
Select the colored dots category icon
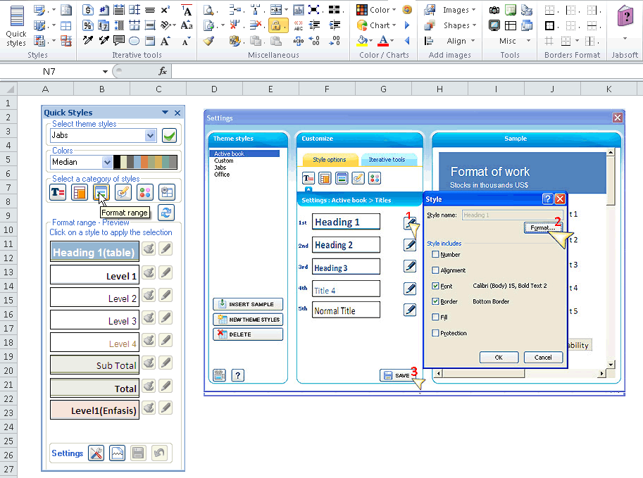[x=145, y=192]
